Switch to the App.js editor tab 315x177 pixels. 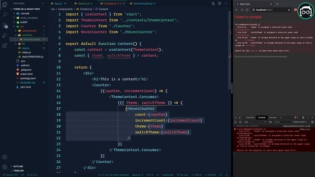58,3
